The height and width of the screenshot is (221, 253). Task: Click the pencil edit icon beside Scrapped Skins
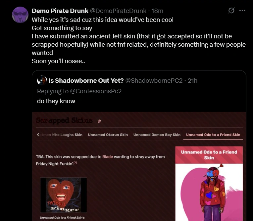click(99, 121)
